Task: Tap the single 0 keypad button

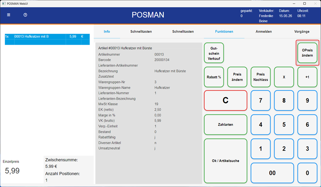Action: pyautogui.click(x=307, y=173)
